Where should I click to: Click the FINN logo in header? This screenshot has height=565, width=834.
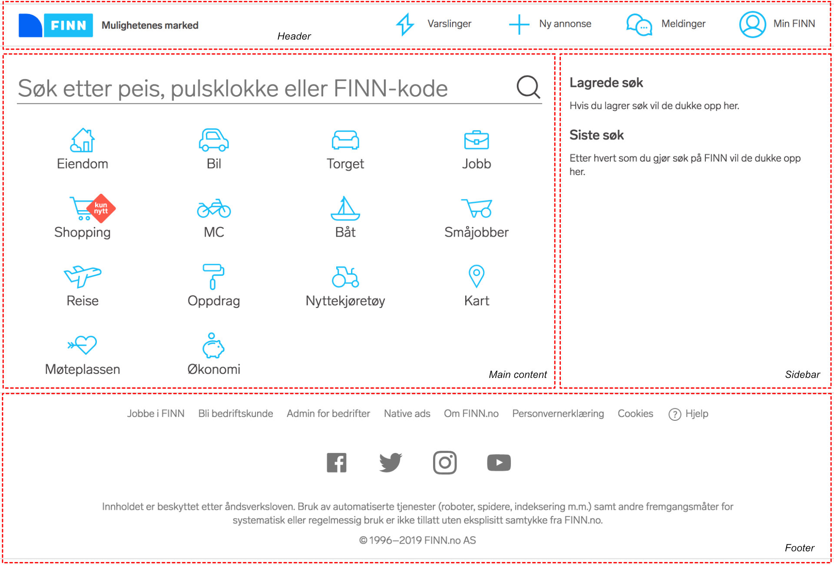pyautogui.click(x=56, y=25)
